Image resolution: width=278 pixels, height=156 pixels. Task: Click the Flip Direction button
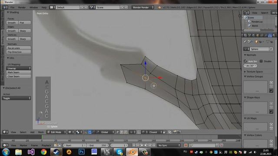tap(19, 52)
